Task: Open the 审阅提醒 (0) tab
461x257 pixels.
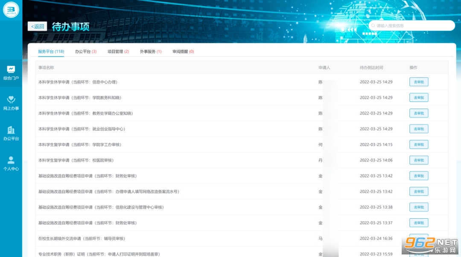Action: [x=183, y=51]
